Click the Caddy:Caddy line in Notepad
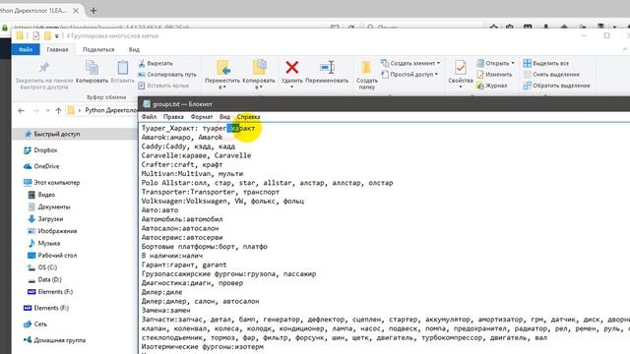 188,147
